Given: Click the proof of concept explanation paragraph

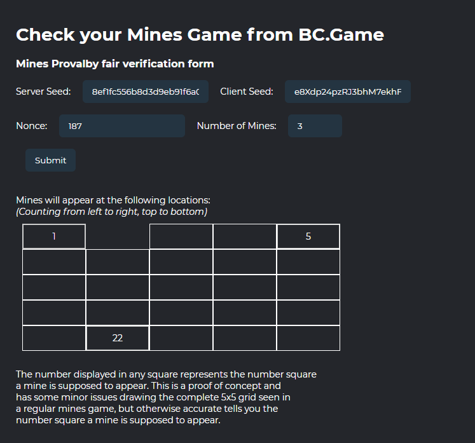Looking at the screenshot, I should click(x=166, y=397).
